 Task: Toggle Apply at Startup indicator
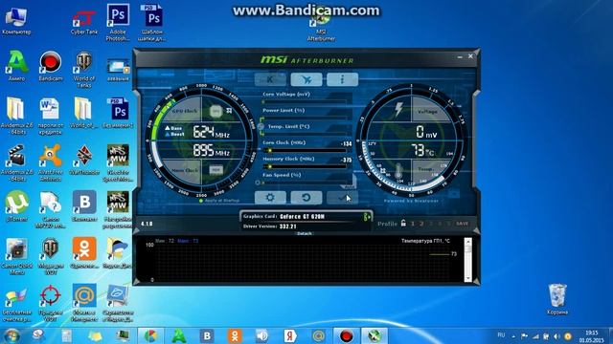pyautogui.click(x=201, y=201)
